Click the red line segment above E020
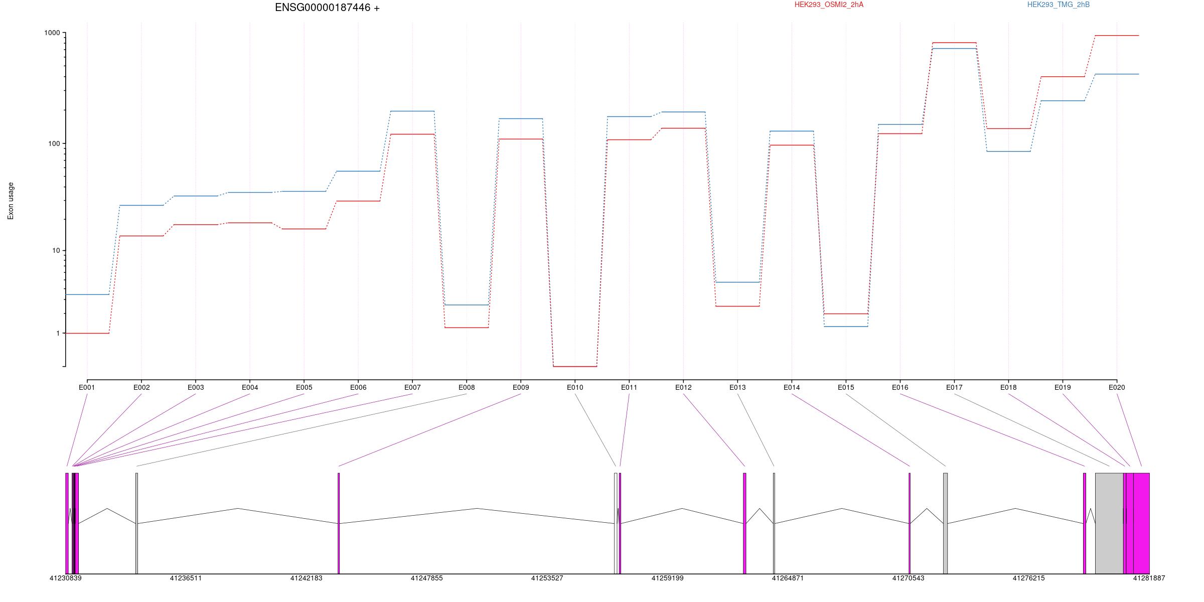 tap(1117, 36)
